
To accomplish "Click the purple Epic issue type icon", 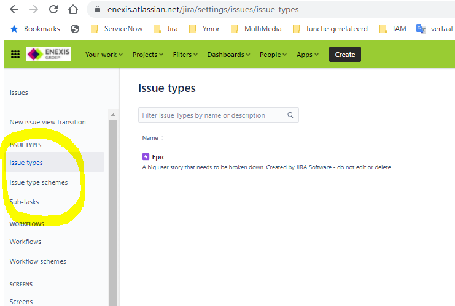I will coord(146,157).
